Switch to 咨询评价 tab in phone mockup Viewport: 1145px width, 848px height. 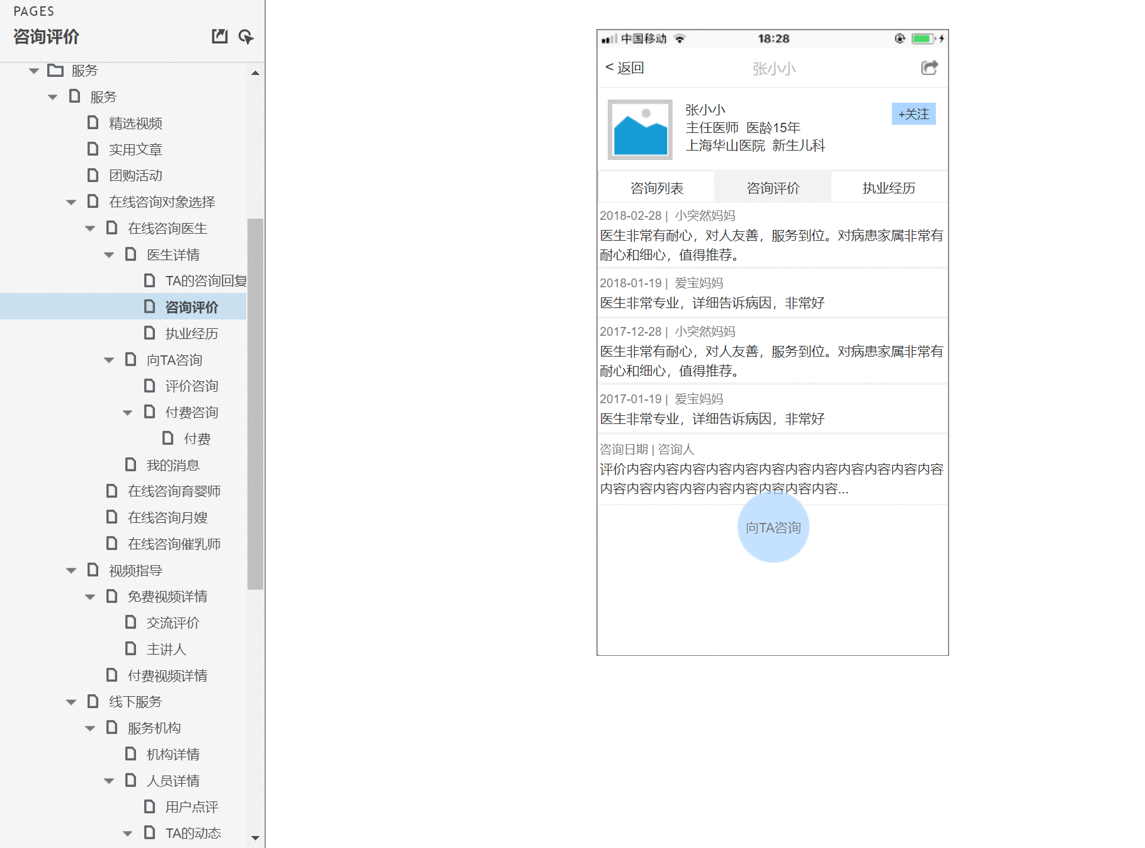pos(773,188)
